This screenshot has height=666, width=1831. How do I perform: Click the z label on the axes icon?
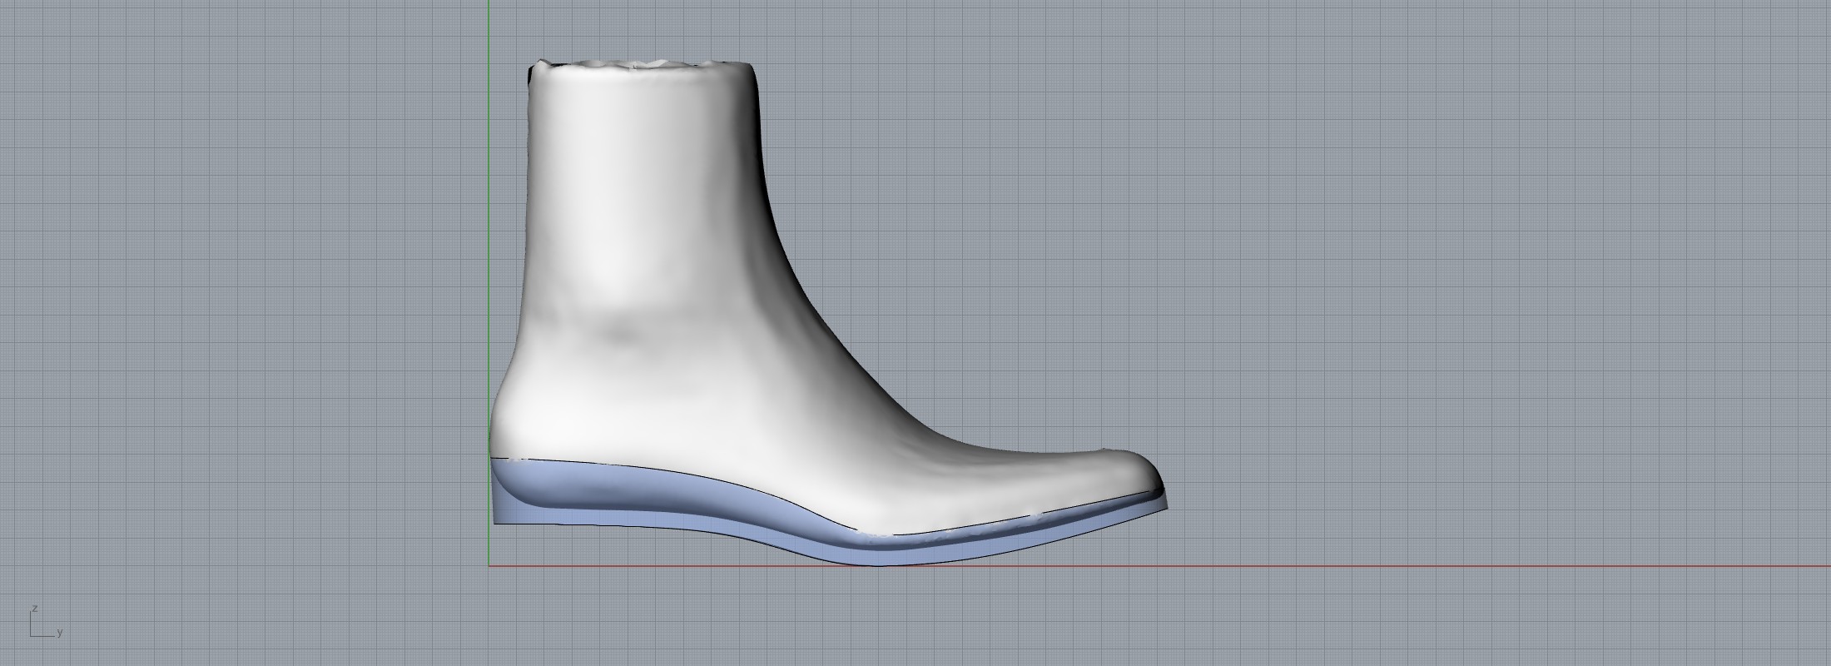pyautogui.click(x=34, y=609)
